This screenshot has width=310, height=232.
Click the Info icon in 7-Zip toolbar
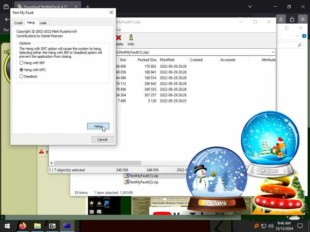(x=131, y=40)
